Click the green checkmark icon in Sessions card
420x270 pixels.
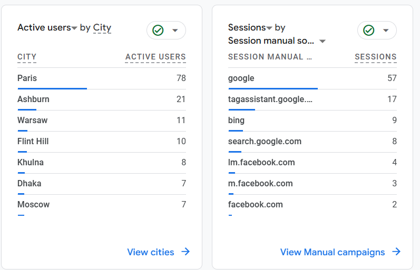pyautogui.click(x=368, y=31)
